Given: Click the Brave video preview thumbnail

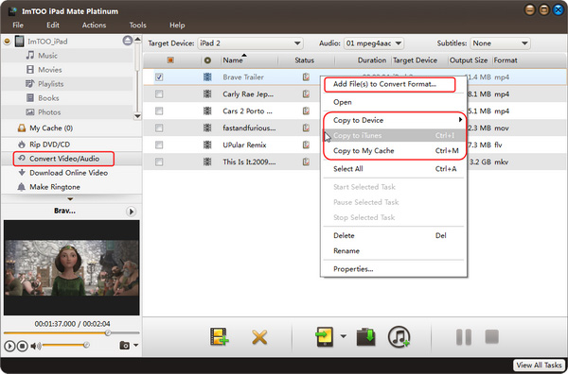Looking at the screenshot, I should click(x=71, y=268).
